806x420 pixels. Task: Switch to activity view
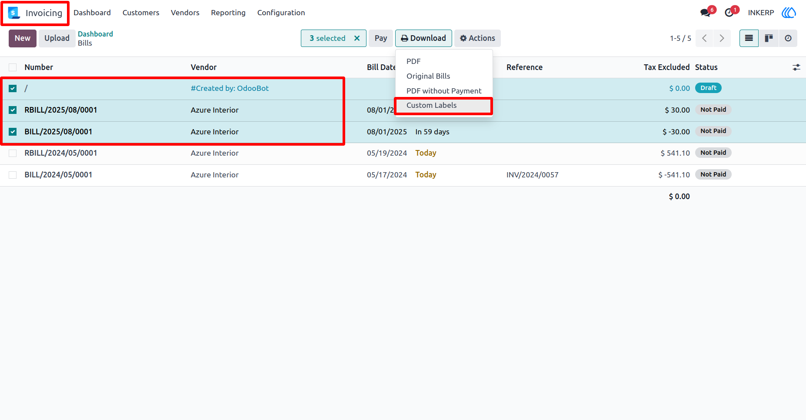click(788, 38)
